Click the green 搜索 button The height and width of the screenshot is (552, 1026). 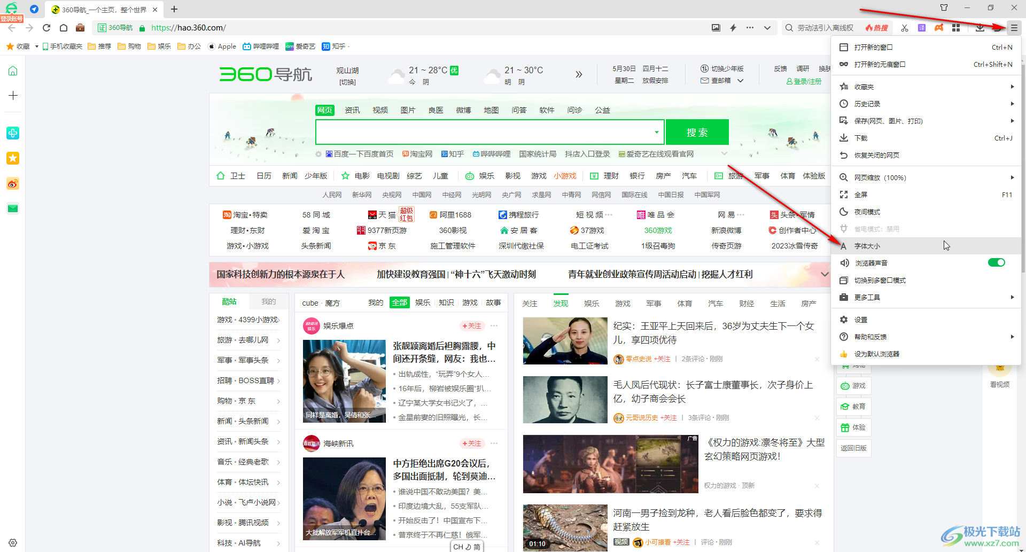tap(697, 132)
